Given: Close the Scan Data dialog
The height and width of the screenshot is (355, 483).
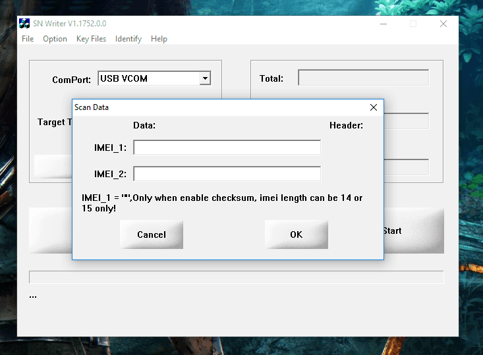Looking at the screenshot, I should (374, 107).
